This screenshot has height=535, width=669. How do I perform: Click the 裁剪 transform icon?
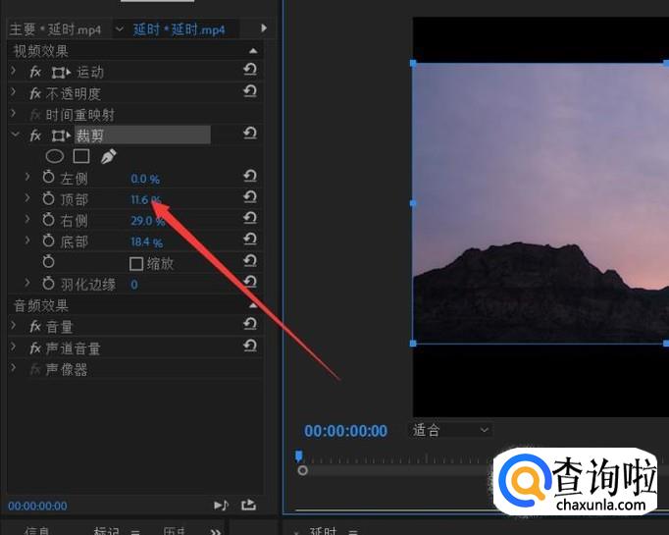tap(61, 135)
